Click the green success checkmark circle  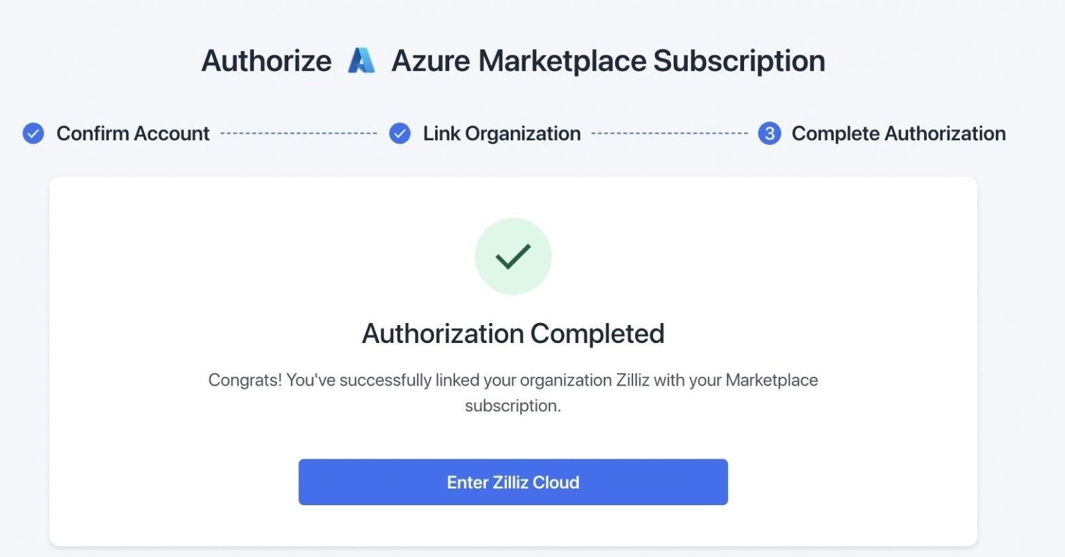(x=513, y=257)
